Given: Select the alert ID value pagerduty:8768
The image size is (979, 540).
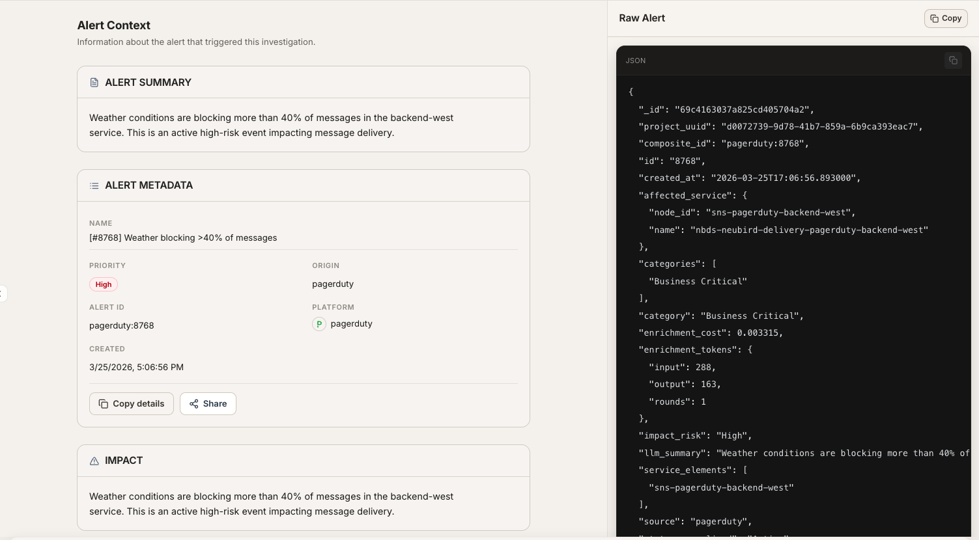Looking at the screenshot, I should pyautogui.click(x=122, y=325).
